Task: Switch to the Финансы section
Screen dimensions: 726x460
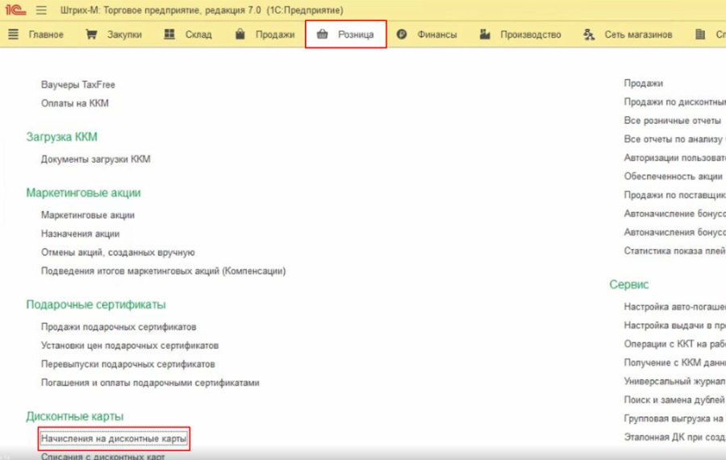Action: 436,35
